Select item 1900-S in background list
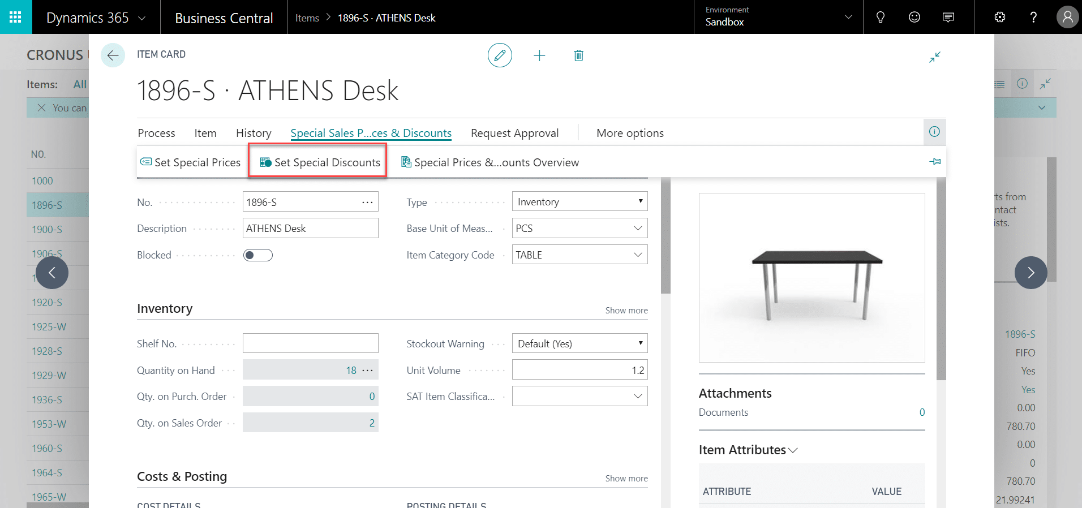 tap(47, 230)
